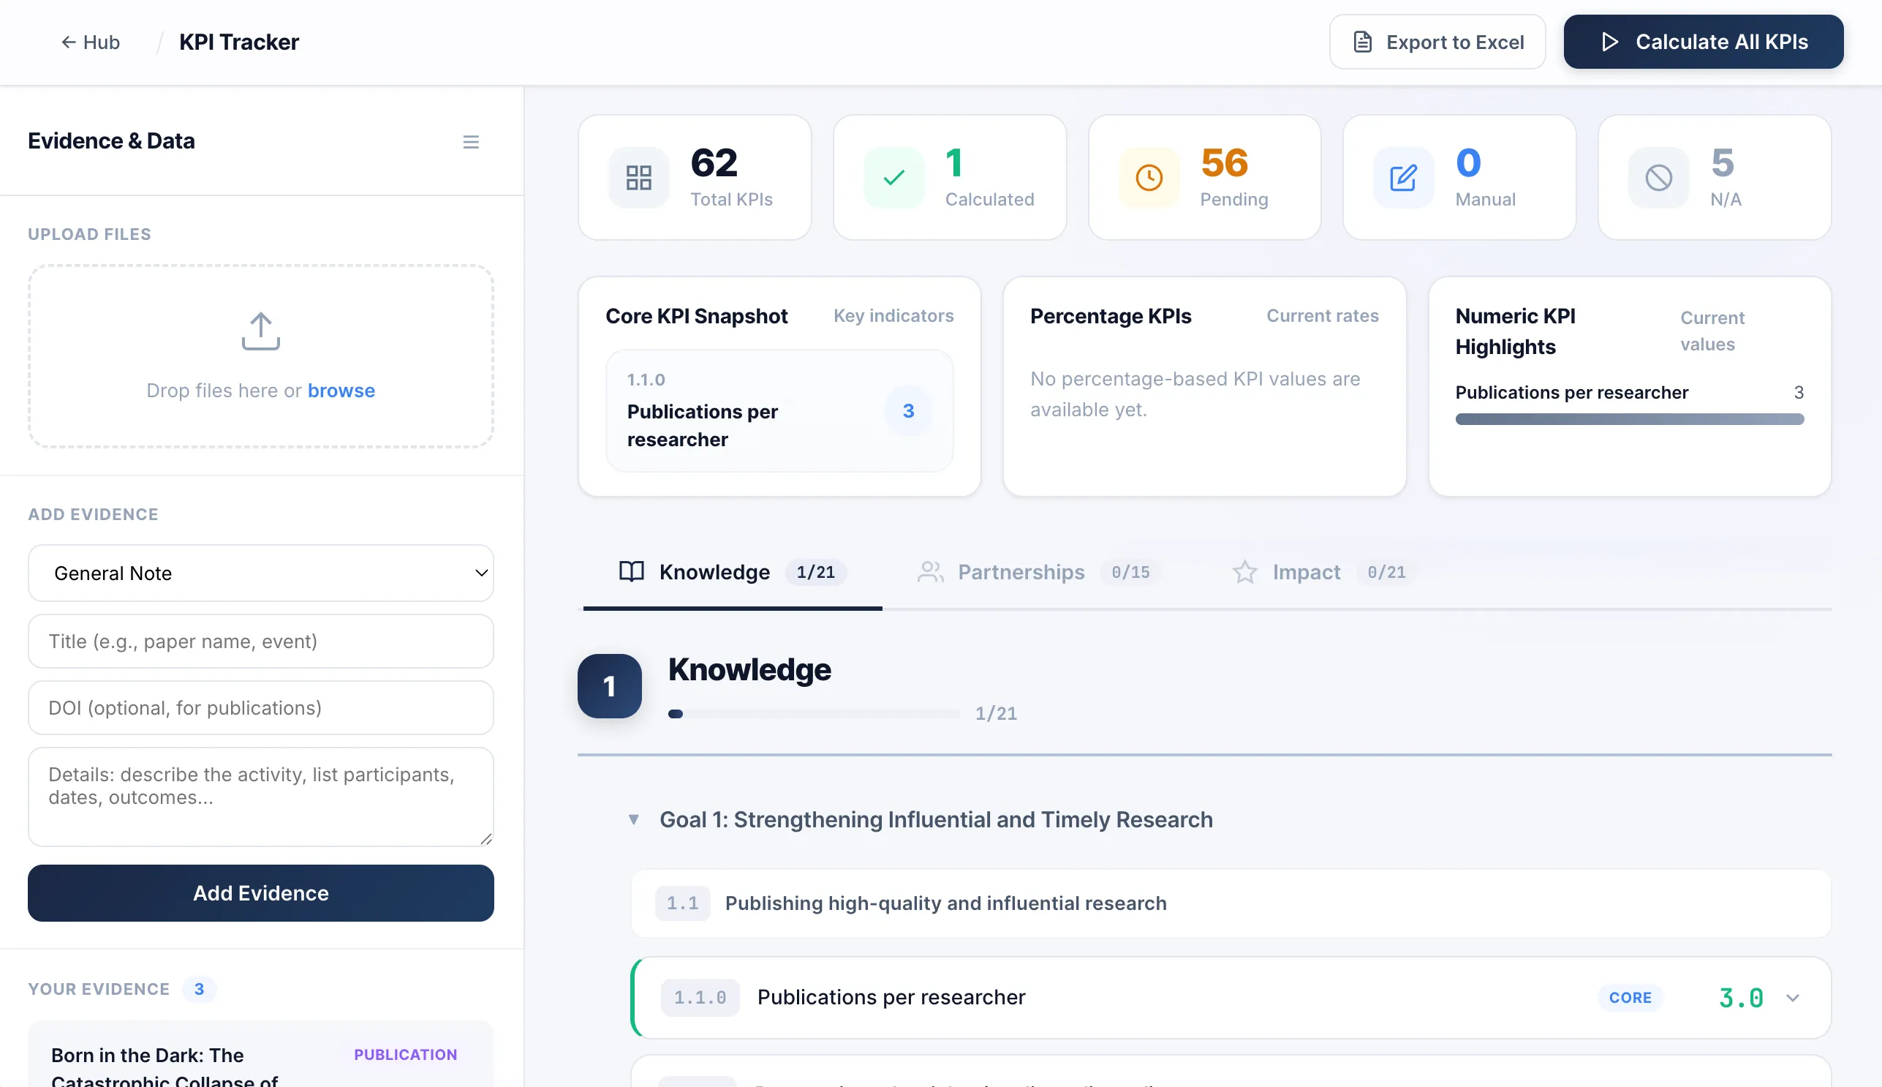Image resolution: width=1882 pixels, height=1087 pixels.
Task: Click the Manual edit pencil icon
Action: [1403, 178]
